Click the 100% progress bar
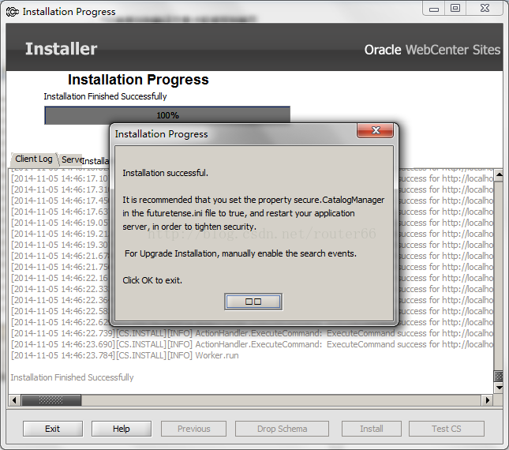This screenshot has height=450, width=509. coord(167,115)
